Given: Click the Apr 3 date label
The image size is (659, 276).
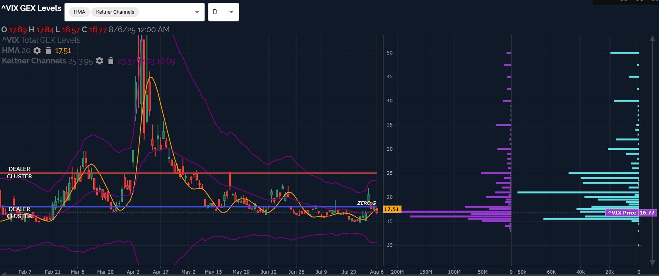Looking at the screenshot, I should point(133,272).
